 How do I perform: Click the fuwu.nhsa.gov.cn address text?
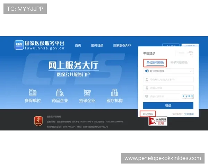[x=45, y=48]
